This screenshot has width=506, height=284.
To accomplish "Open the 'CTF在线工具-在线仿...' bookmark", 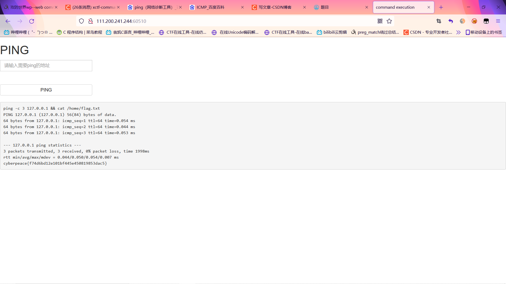I will coord(183,32).
